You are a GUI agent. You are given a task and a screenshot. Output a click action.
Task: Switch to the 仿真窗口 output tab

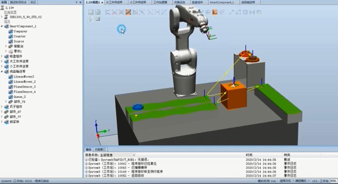101,149
